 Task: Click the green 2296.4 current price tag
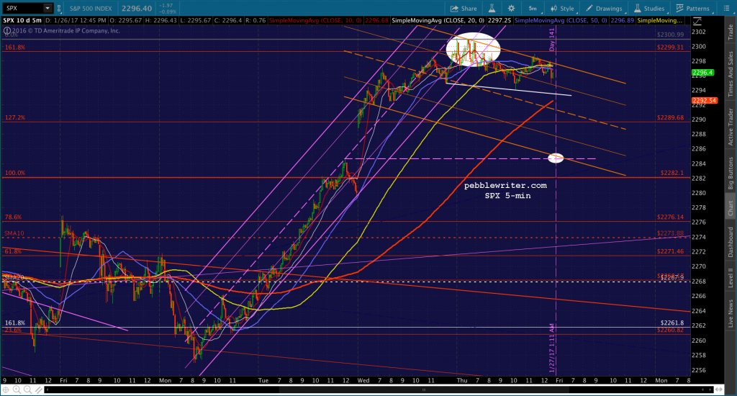click(702, 73)
